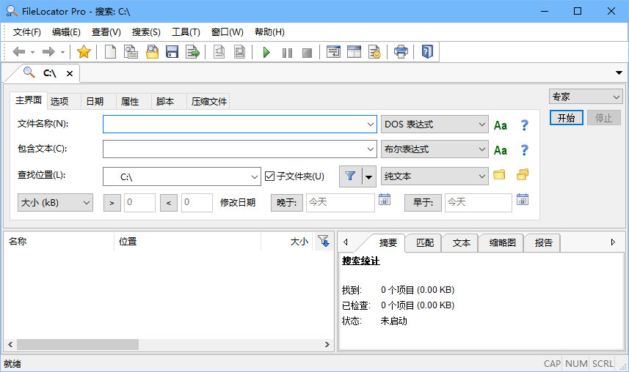
Task: Toggle case sensitivity Aa for file name
Action: [501, 125]
